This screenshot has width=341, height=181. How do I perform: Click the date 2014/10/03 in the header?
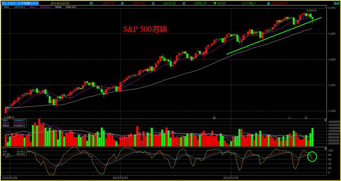tap(60, 3)
